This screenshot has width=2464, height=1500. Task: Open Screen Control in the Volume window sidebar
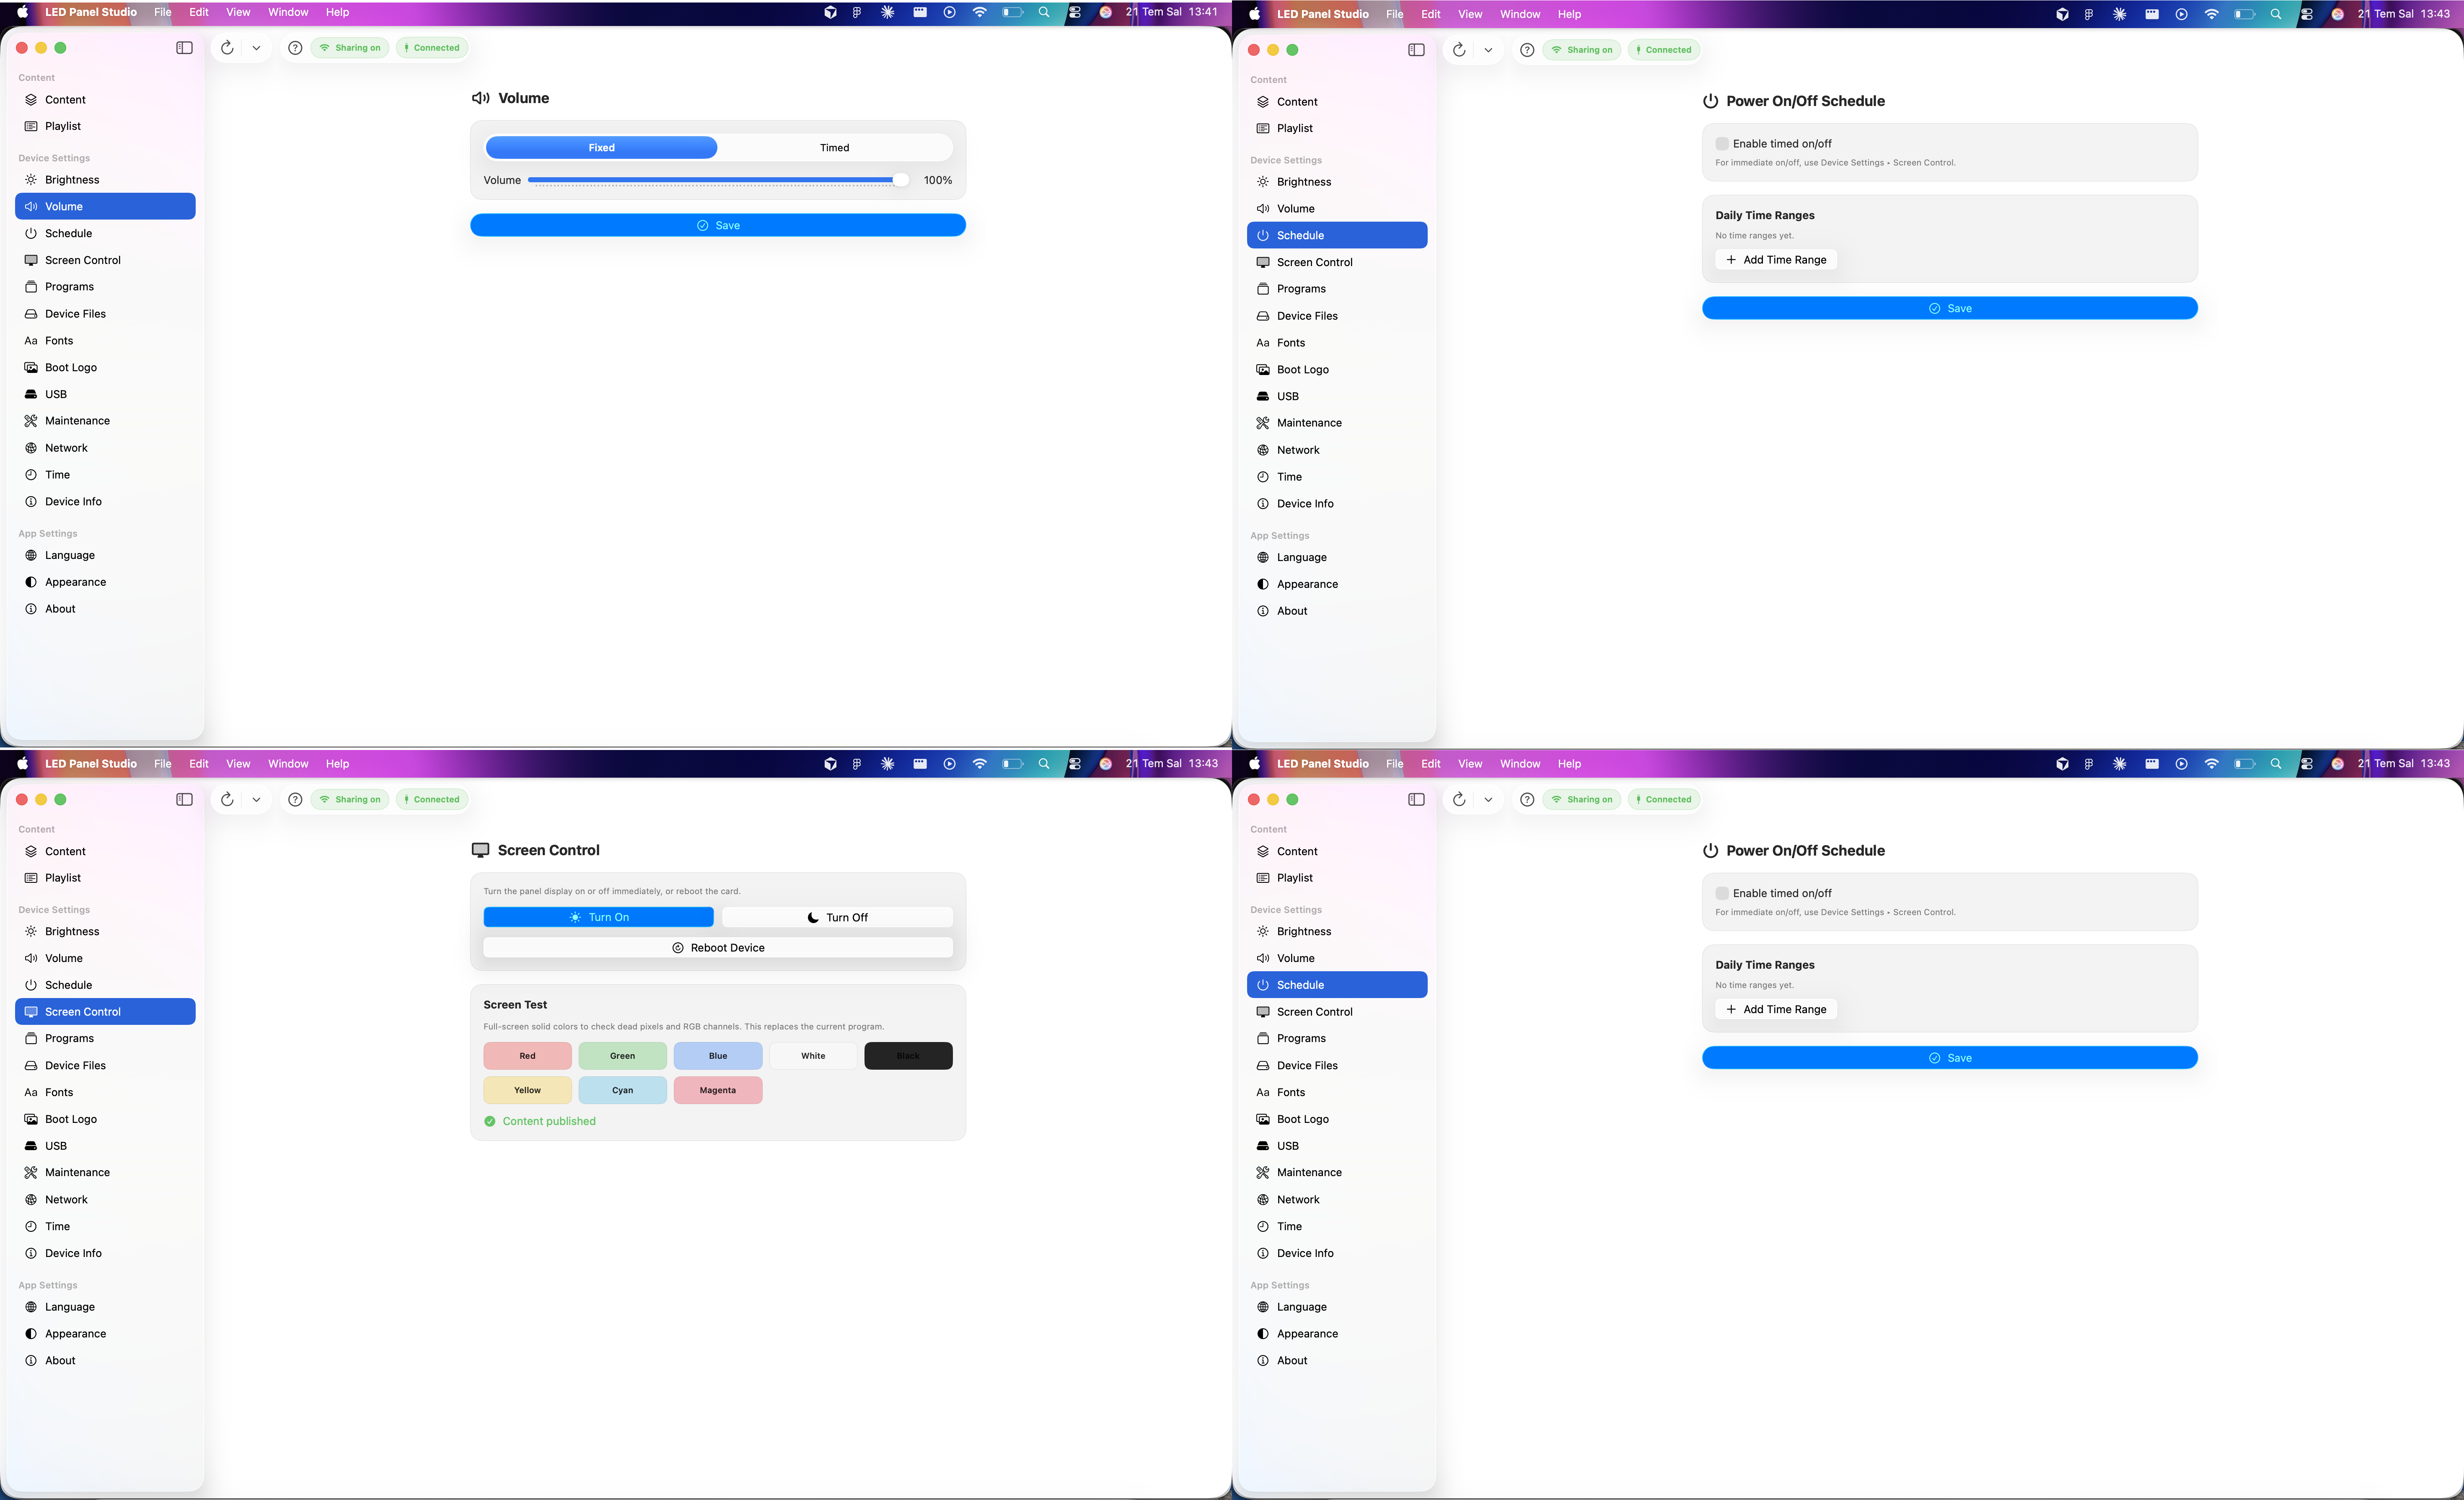[x=105, y=260]
